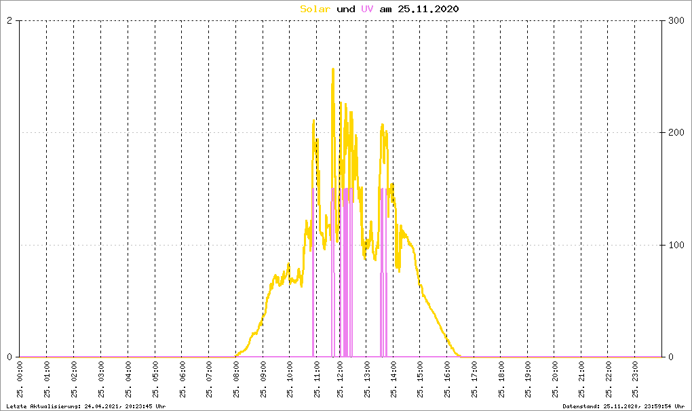Click the pink UV bar near 11:00
The height and width of the screenshot is (411, 692).
[313, 271]
